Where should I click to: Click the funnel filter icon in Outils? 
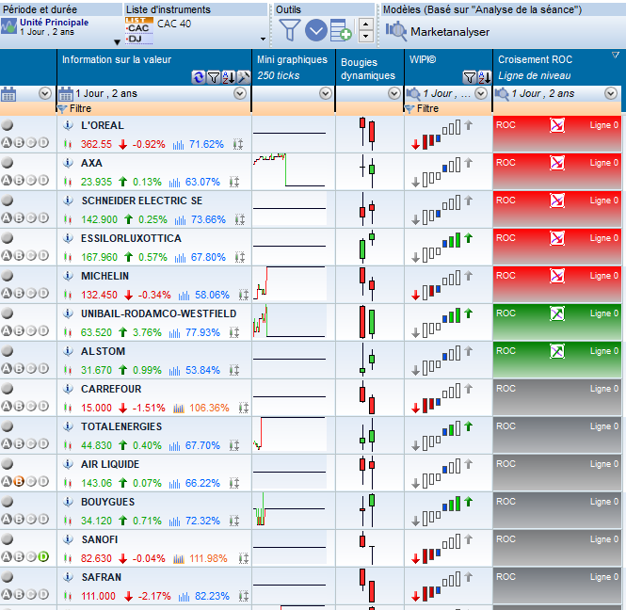289,30
